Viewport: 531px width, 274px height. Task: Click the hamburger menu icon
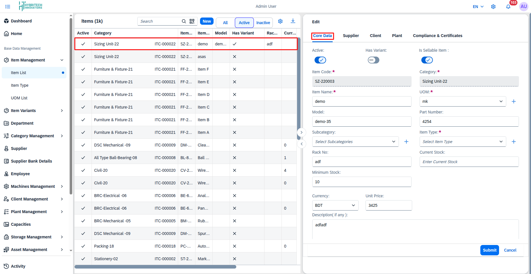(x=8, y=7)
